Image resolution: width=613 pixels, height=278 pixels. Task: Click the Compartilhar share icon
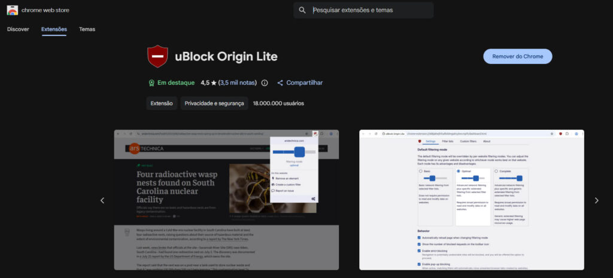tap(280, 83)
